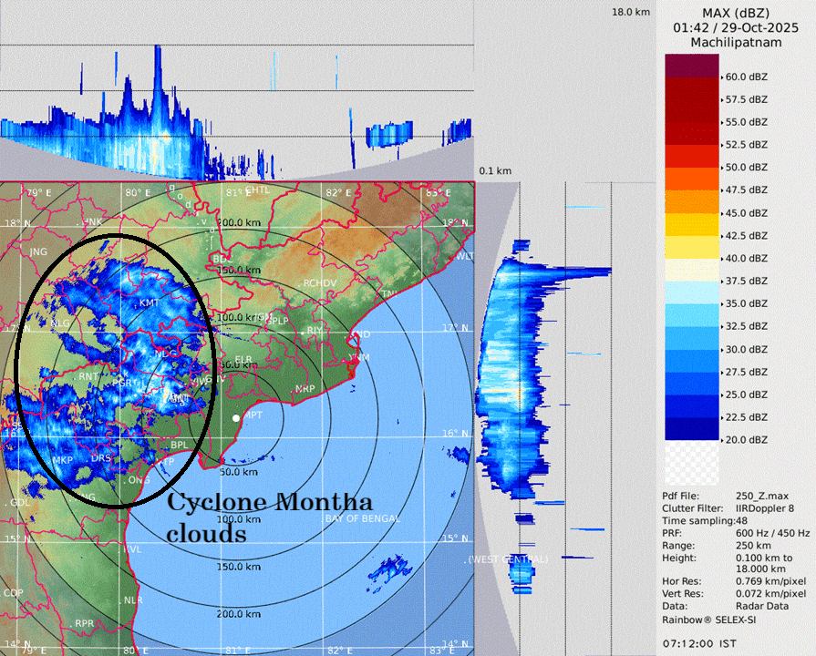The image size is (816, 656).
Task: Click the BAY OF BENGAL label
Action: pyautogui.click(x=362, y=518)
